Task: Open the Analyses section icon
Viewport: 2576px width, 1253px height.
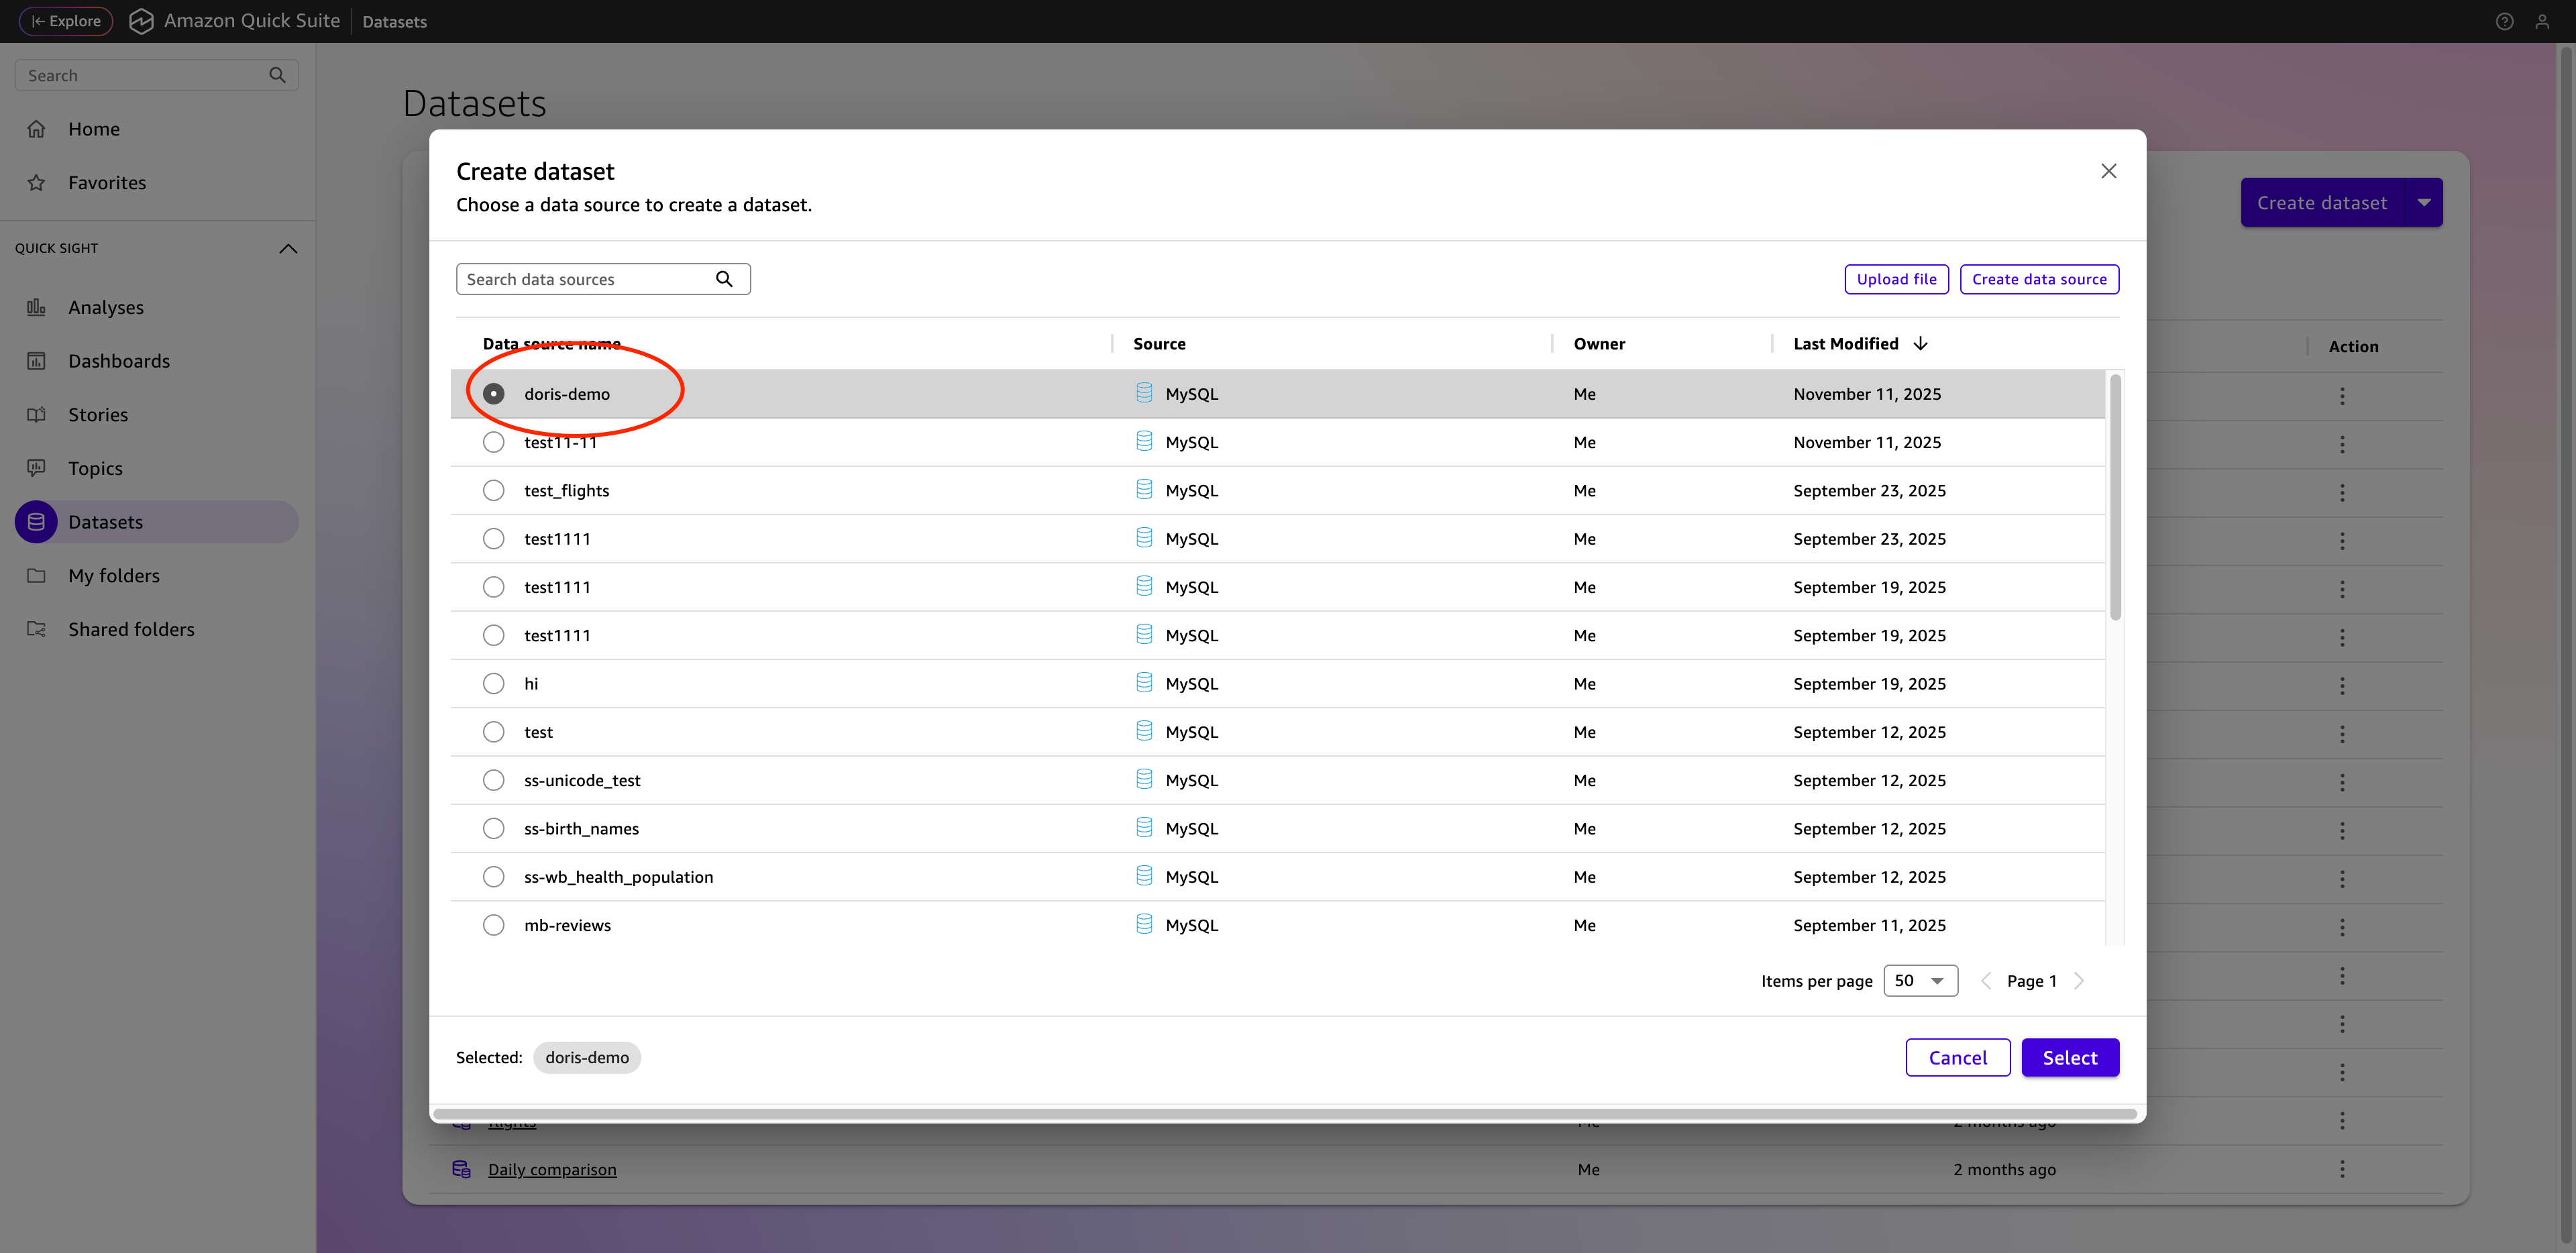Action: click(36, 307)
